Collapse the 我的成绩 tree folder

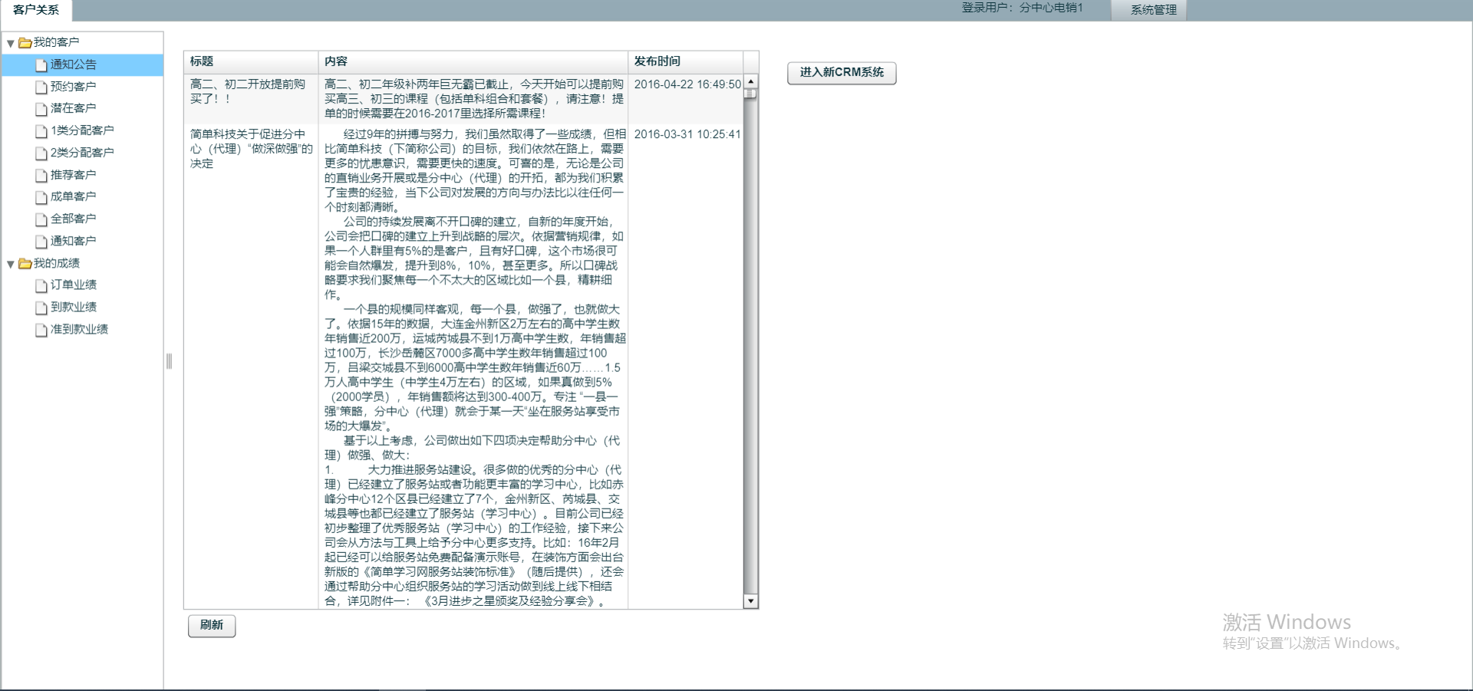[x=11, y=265]
